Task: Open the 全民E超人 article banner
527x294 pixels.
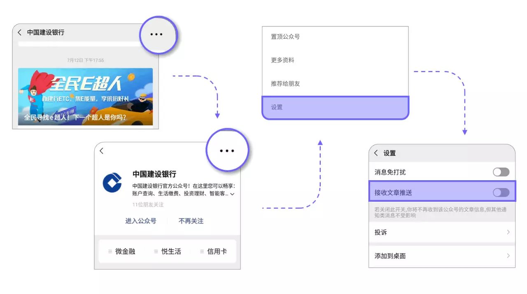Action: point(85,96)
